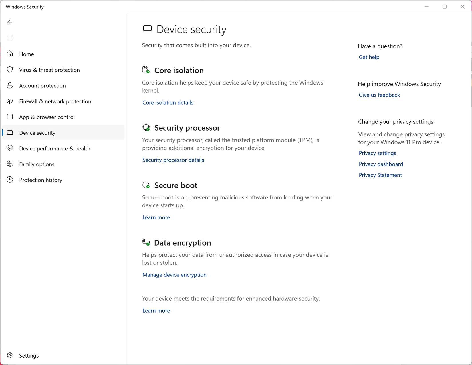View Security processor details
The height and width of the screenshot is (365, 472).
(x=173, y=160)
